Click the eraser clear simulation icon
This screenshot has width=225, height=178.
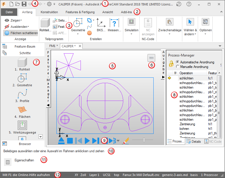click(126, 141)
